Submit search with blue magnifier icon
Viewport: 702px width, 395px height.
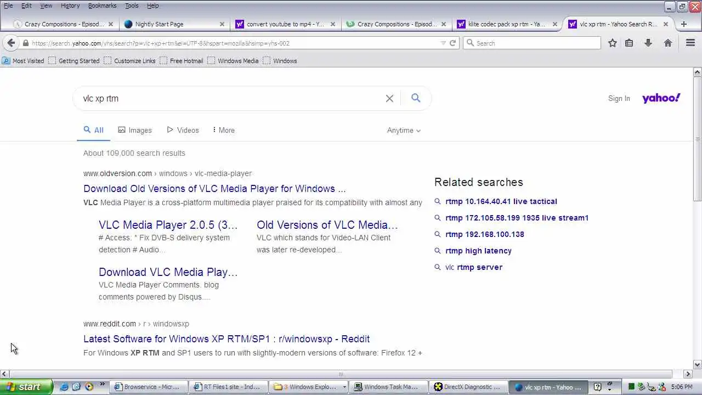[416, 98]
